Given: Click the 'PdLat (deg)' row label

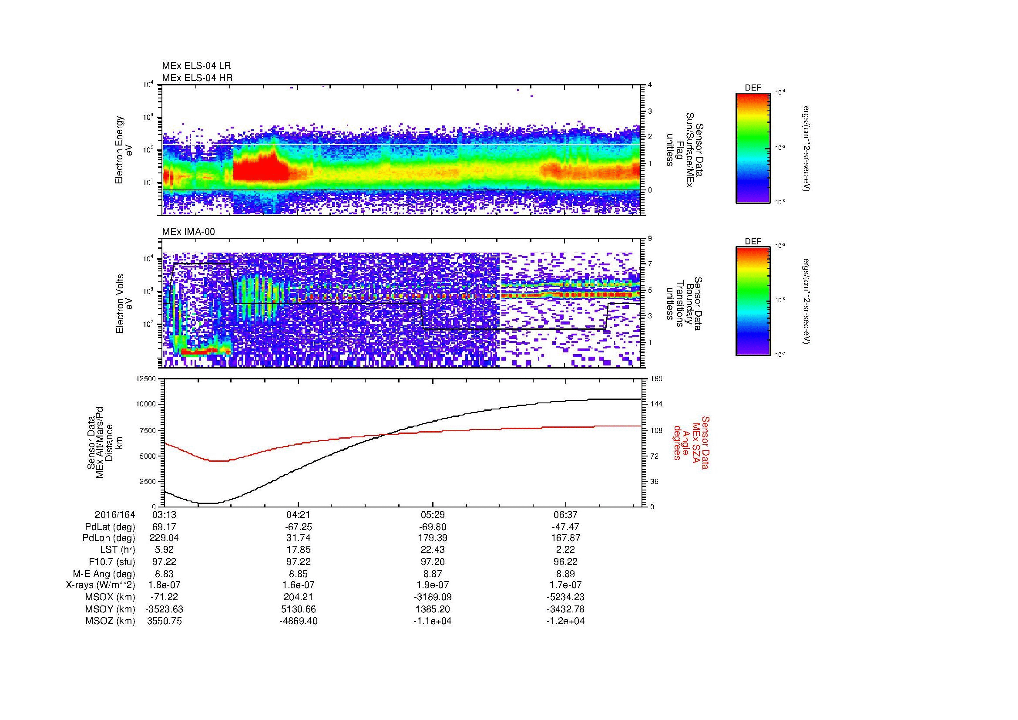Looking at the screenshot, I should pyautogui.click(x=110, y=527).
